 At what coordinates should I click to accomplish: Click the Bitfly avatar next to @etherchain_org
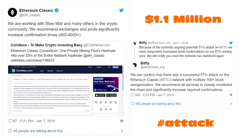coord(135,65)
